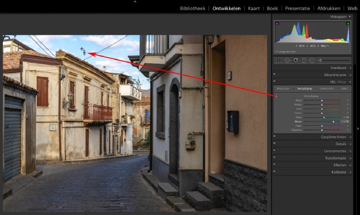The width and height of the screenshot is (360, 215).
Task: Click the Originele foto icon under histogram
Action: click(x=276, y=52)
